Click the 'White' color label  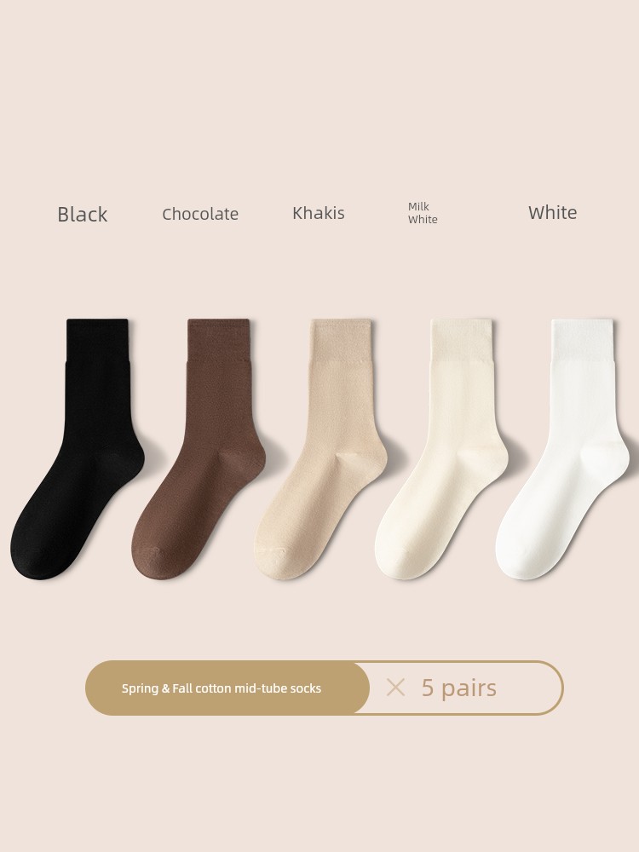coord(553,212)
